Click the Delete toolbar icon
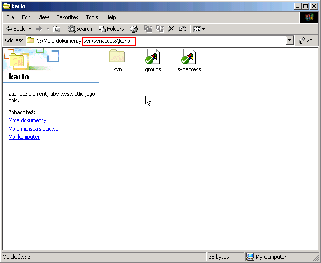 171,29
